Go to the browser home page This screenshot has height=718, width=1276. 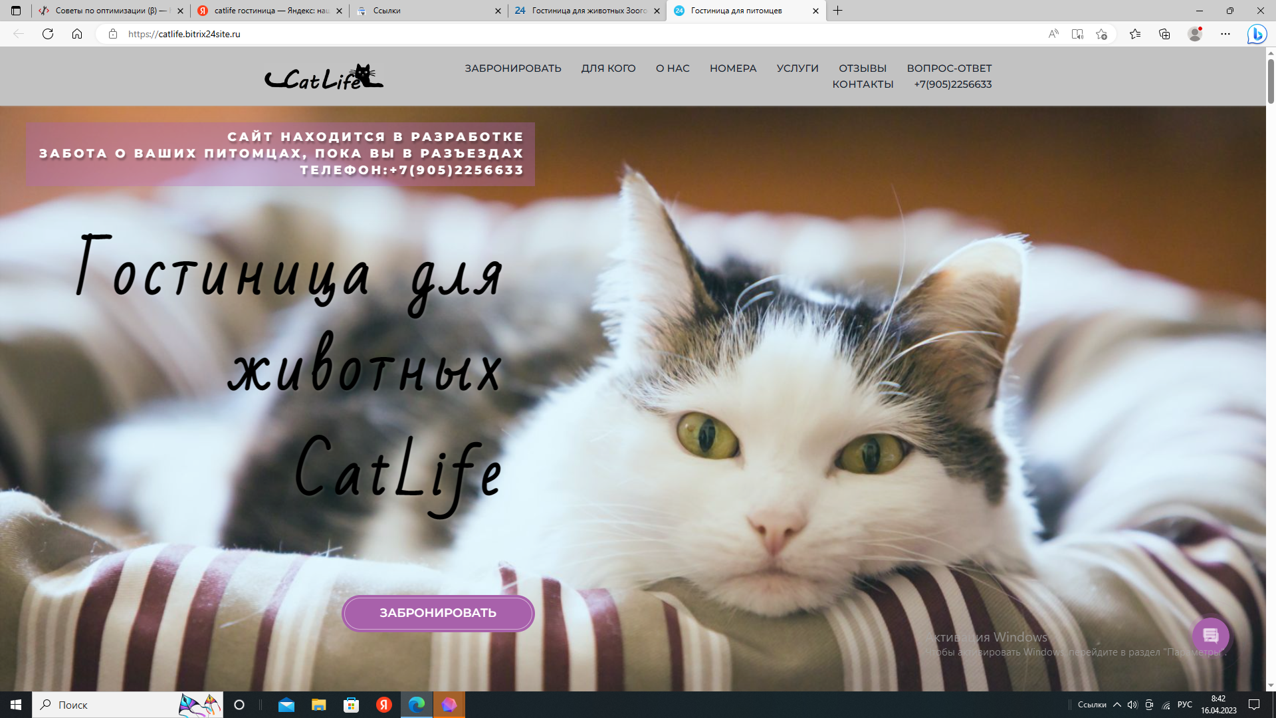(x=77, y=34)
